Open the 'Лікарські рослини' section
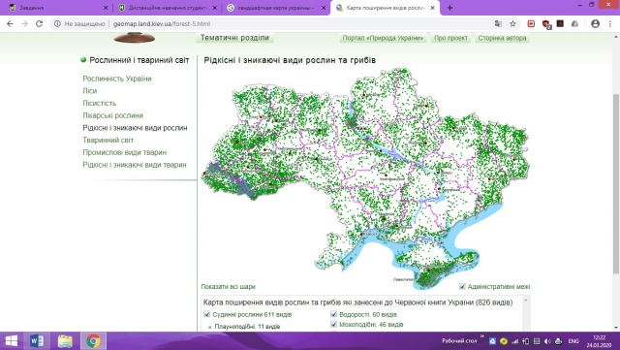This screenshot has height=350, width=620. click(x=112, y=115)
